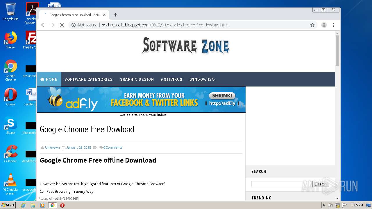
Task: Open the Acrobat Reader desktop shortcut
Action: click(x=31, y=13)
